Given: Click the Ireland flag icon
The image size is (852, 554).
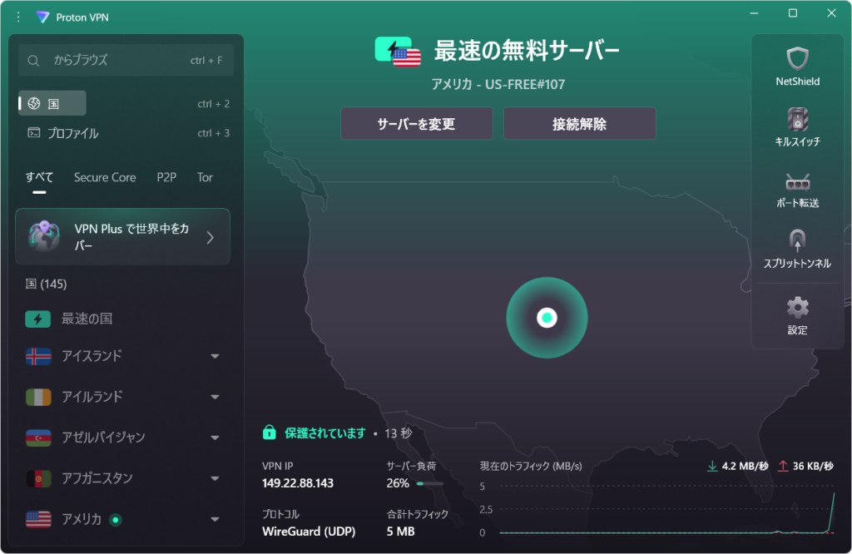Looking at the screenshot, I should [38, 397].
